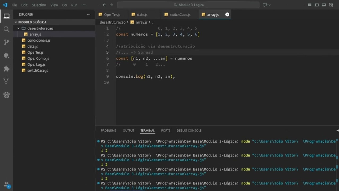The height and width of the screenshot is (191, 339).
Task: Switch to the OUTPUT panel tab
Action: tap(128, 131)
